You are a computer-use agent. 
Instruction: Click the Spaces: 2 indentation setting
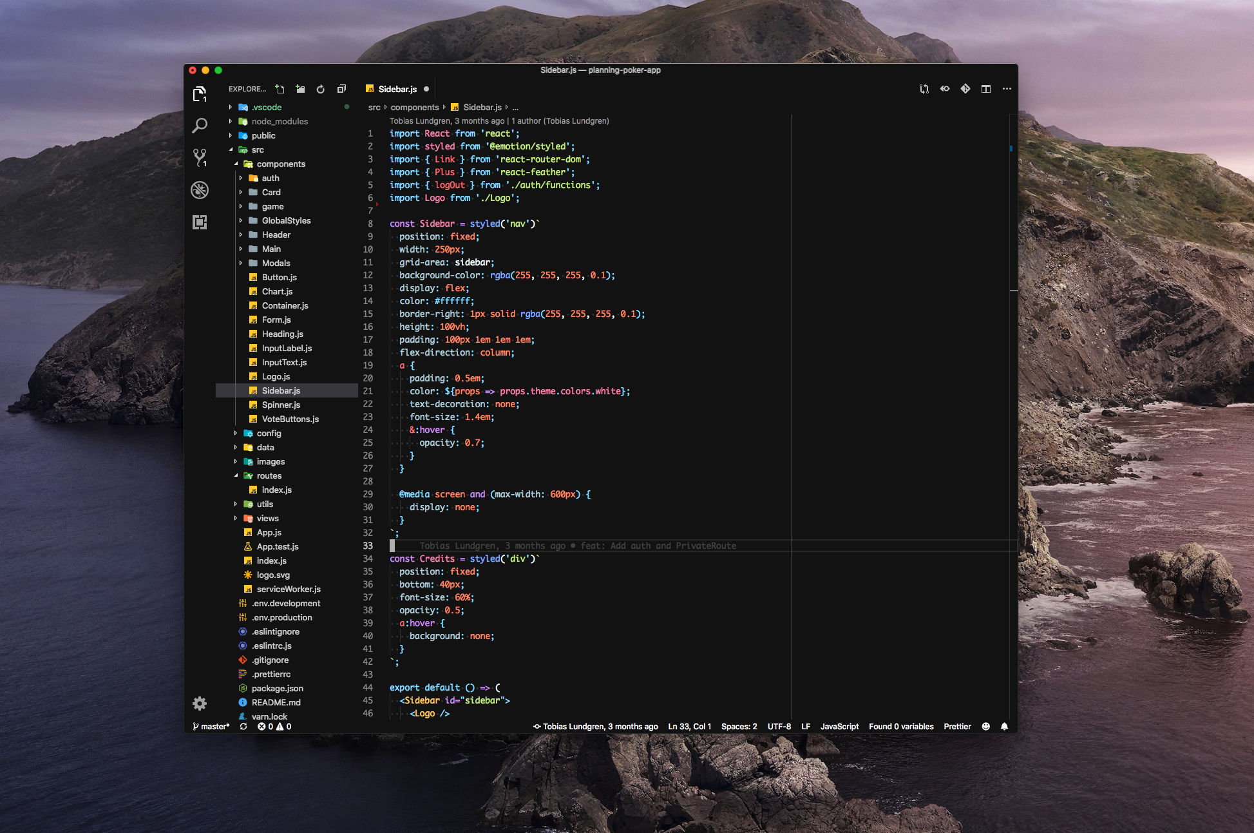[739, 726]
